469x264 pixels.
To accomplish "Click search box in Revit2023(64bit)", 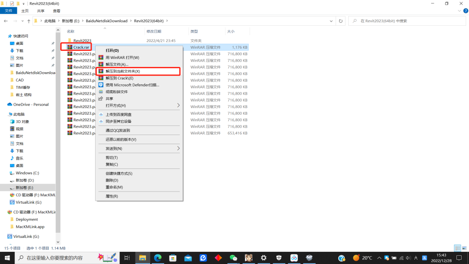I will click(407, 21).
